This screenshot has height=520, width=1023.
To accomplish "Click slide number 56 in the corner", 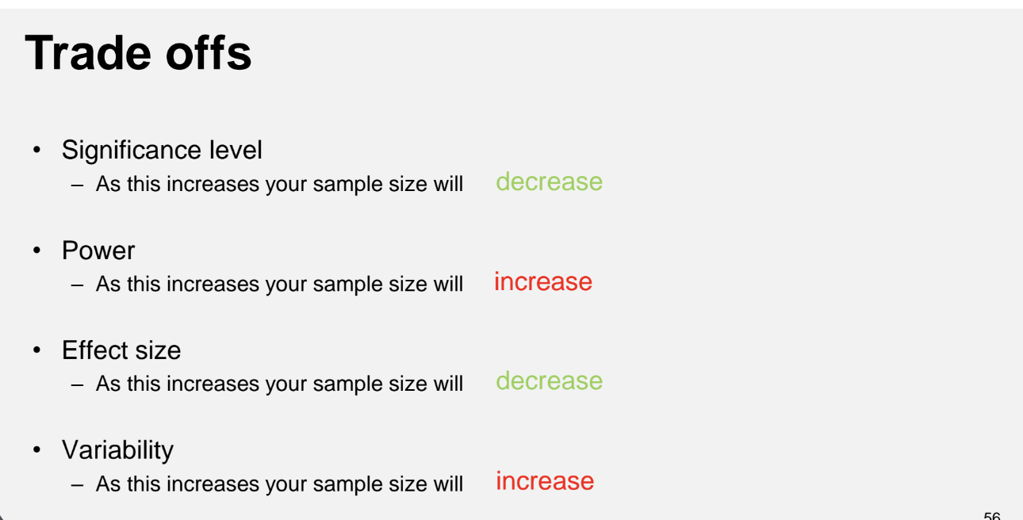I will pos(991,515).
